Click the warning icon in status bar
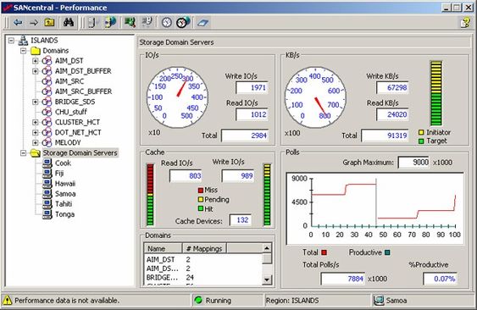The height and width of the screenshot is (310, 477). 8,301
